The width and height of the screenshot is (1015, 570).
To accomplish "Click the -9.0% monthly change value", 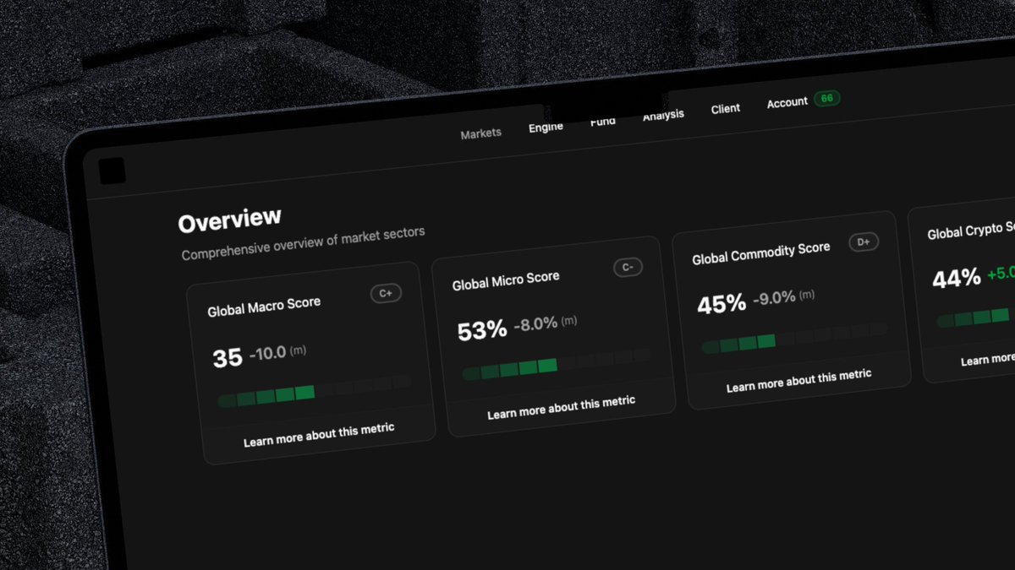I will tap(774, 297).
